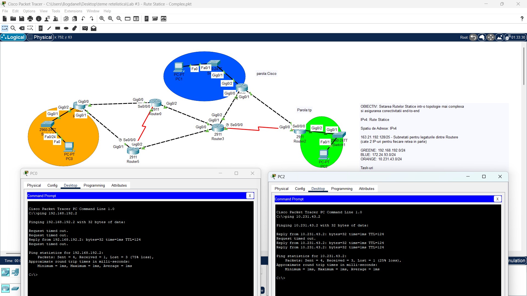
Task: Set the tiled background image icon
Action: (x=500, y=37)
